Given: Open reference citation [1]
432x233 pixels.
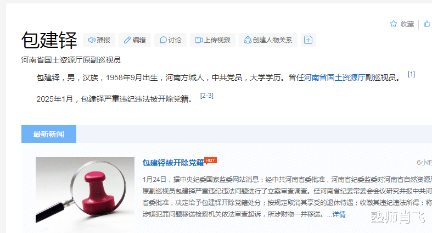Looking at the screenshot, I should [411, 74].
